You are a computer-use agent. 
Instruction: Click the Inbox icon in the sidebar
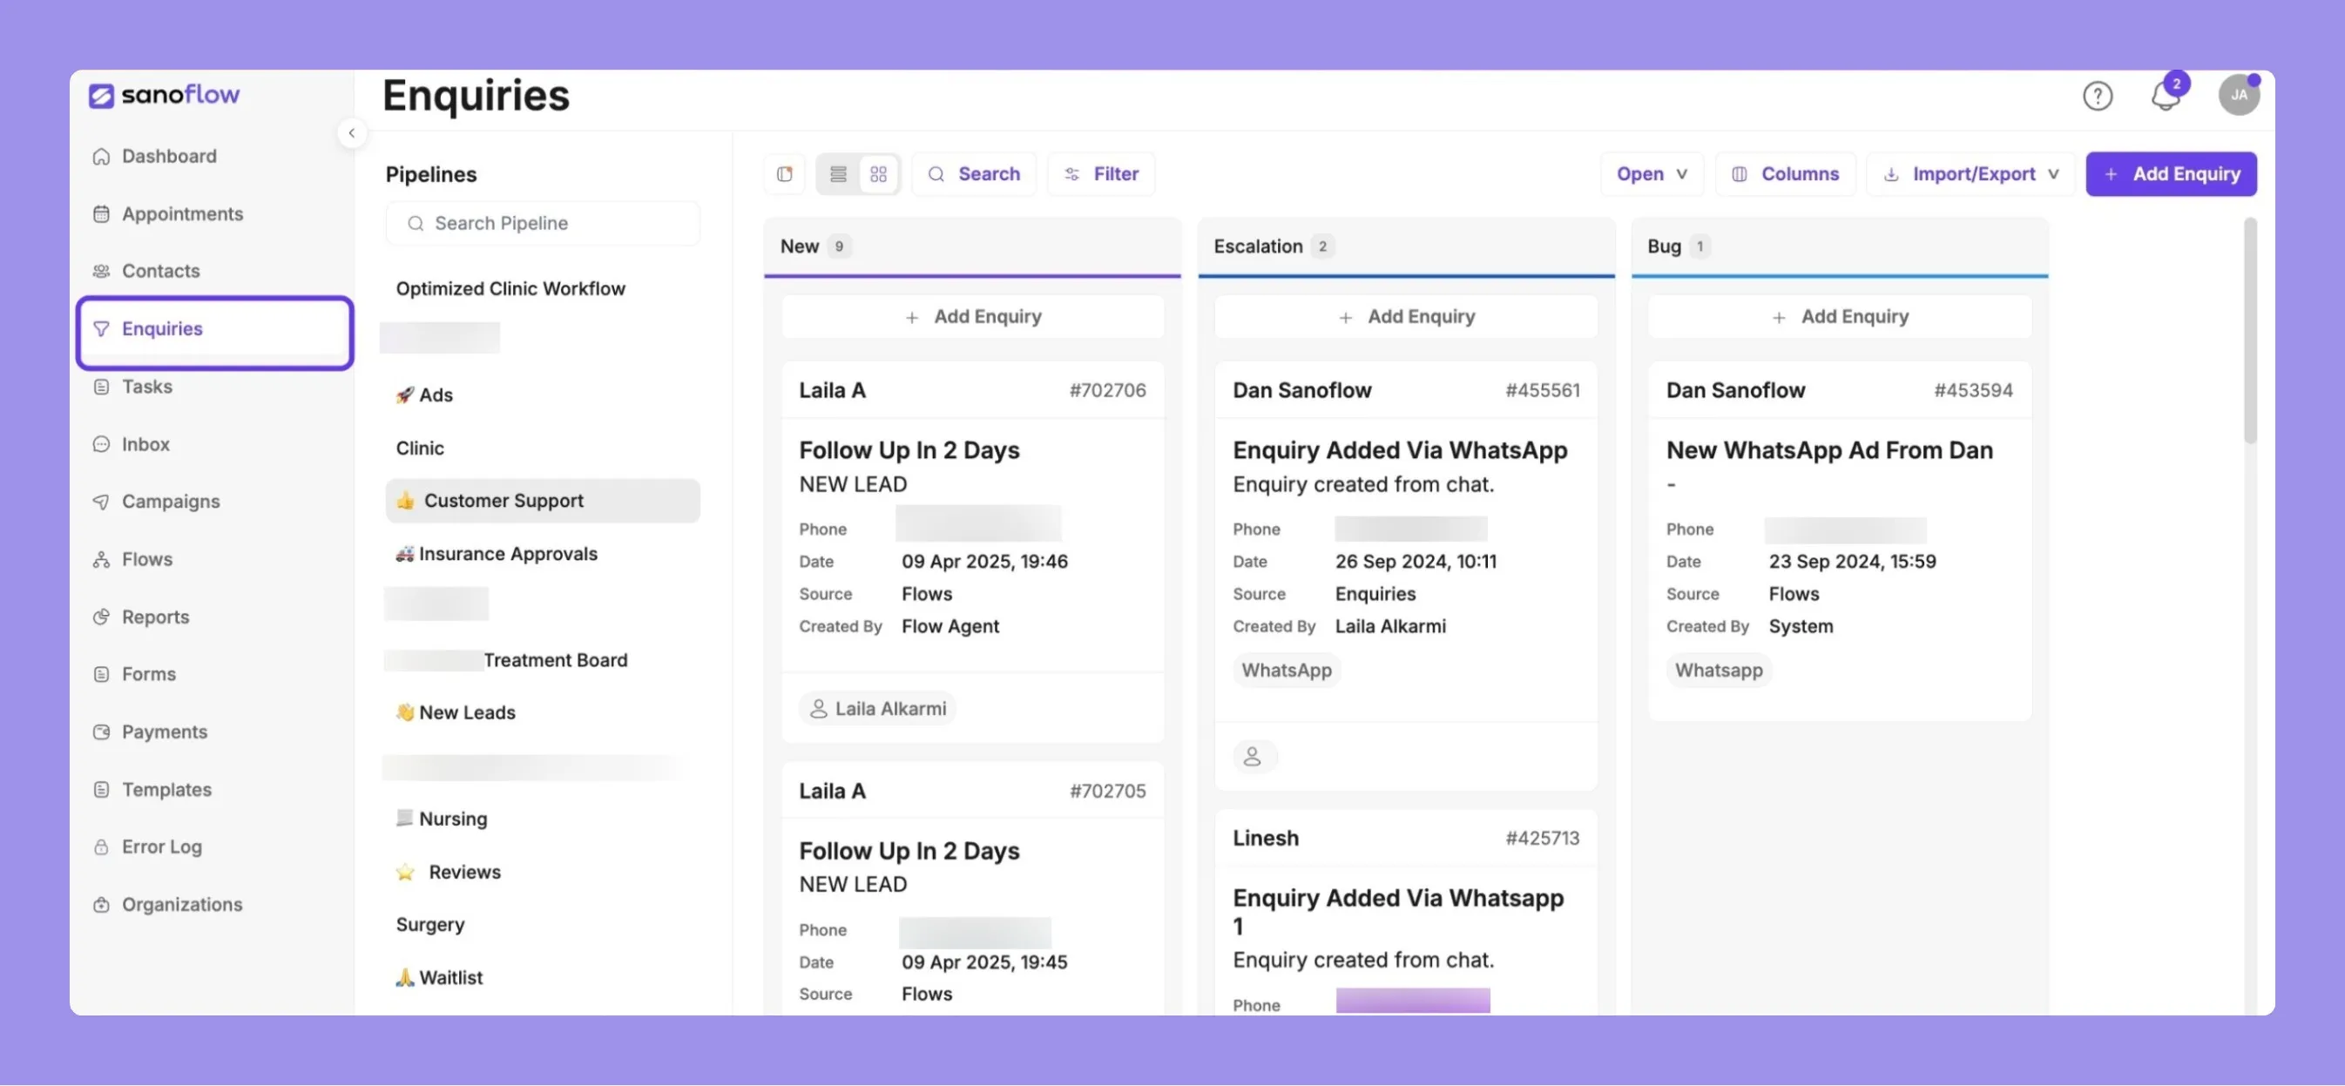101,444
